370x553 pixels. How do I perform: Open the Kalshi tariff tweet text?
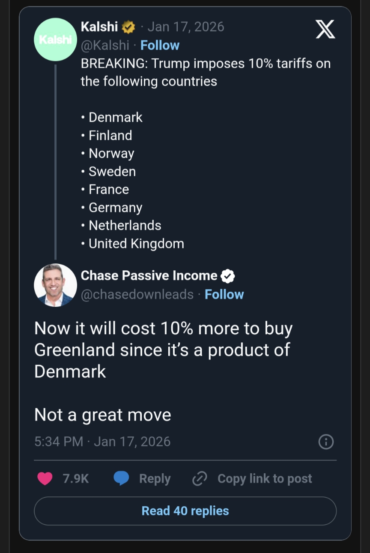(x=206, y=72)
